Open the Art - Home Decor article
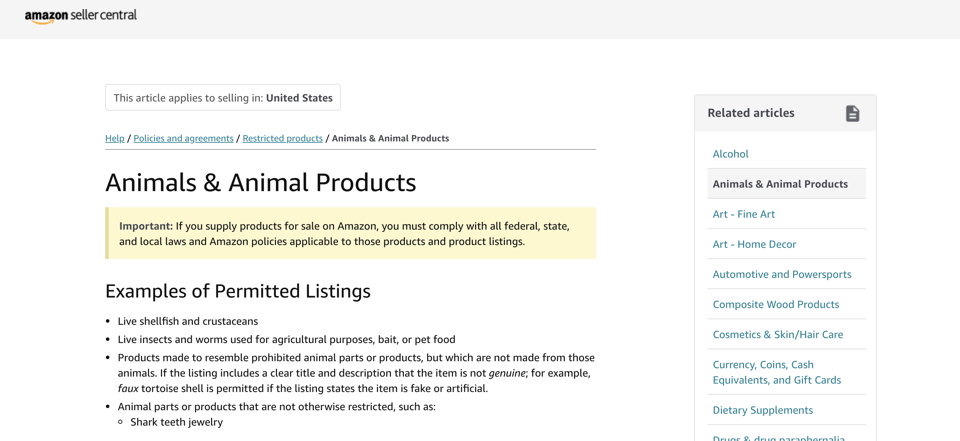Viewport: 960px width, 441px height. 754,245
